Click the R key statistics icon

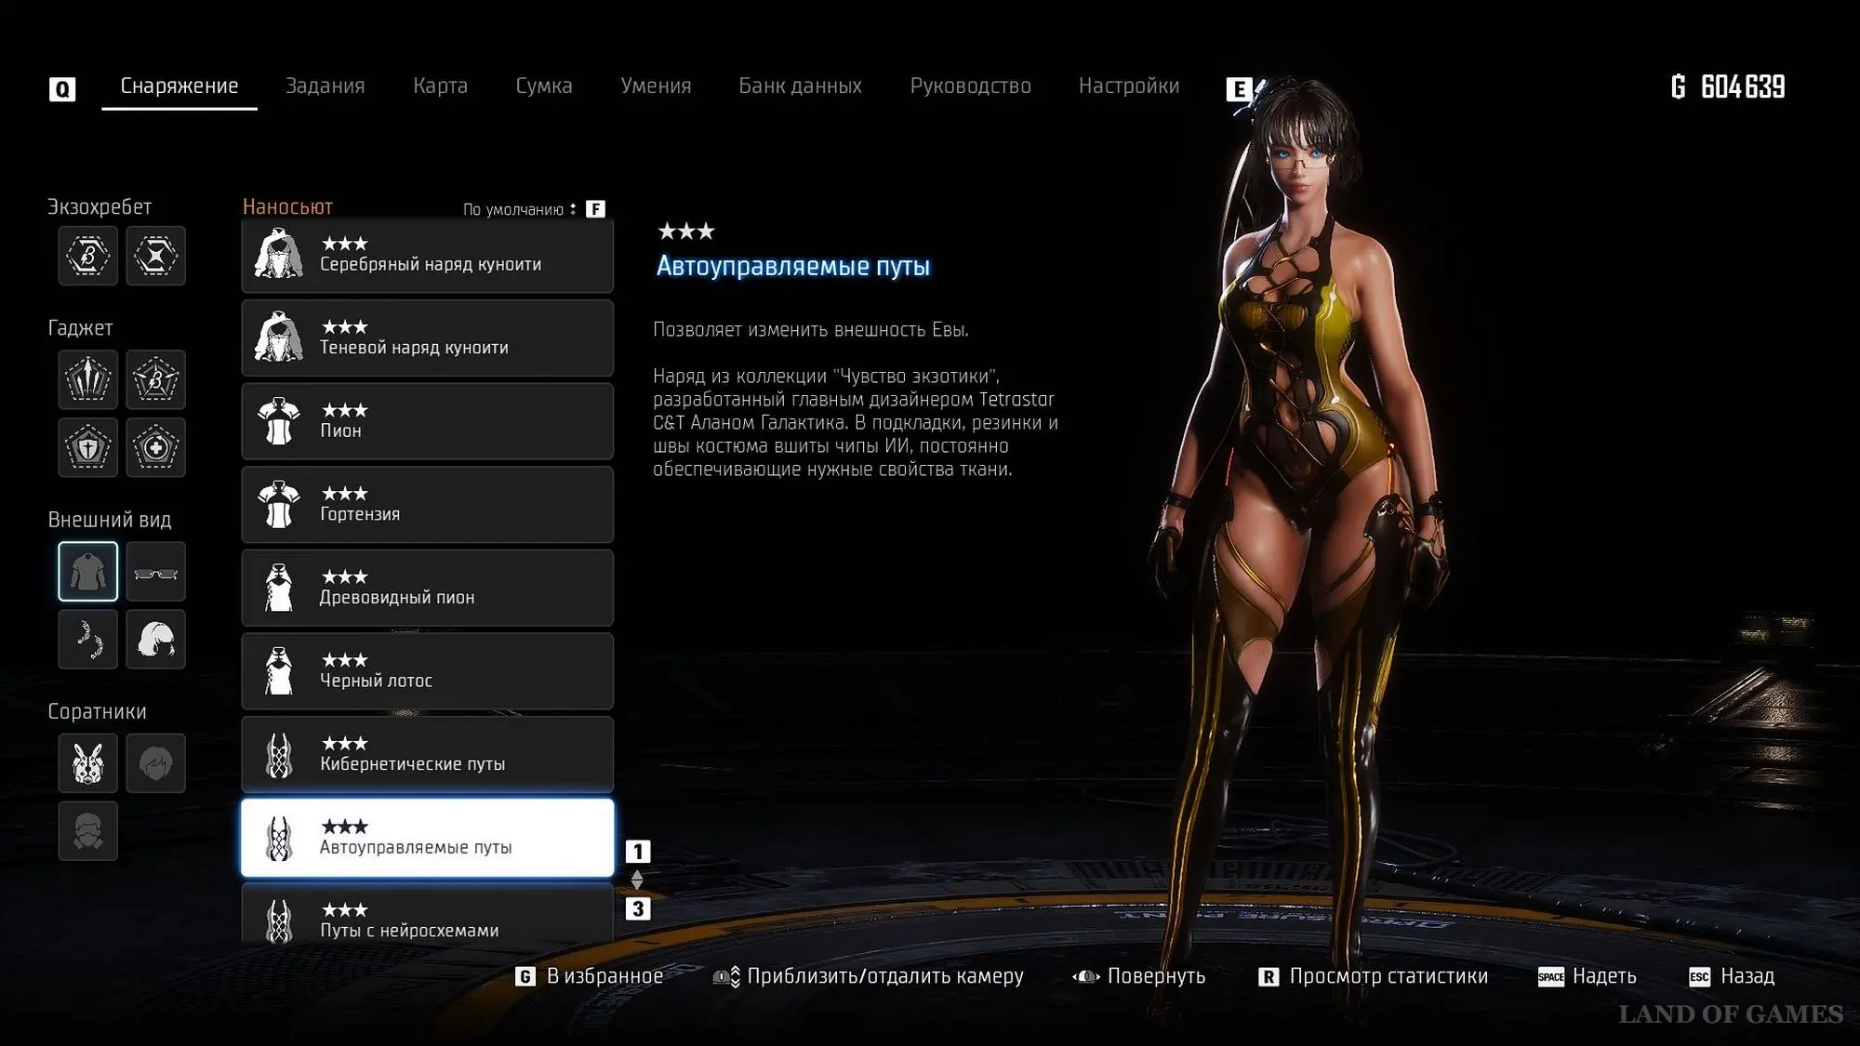click(x=1269, y=976)
